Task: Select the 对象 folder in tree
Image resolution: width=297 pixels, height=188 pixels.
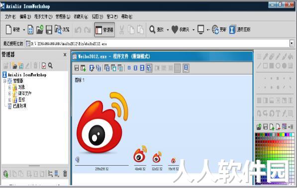Action: pyautogui.click(x=19, y=87)
